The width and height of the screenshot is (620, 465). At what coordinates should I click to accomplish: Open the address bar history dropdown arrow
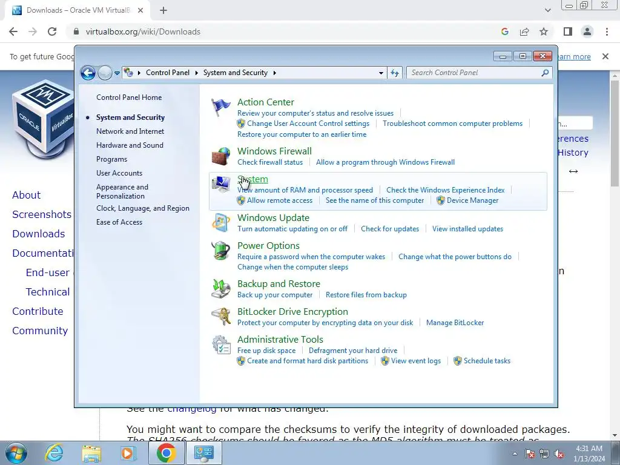381,73
